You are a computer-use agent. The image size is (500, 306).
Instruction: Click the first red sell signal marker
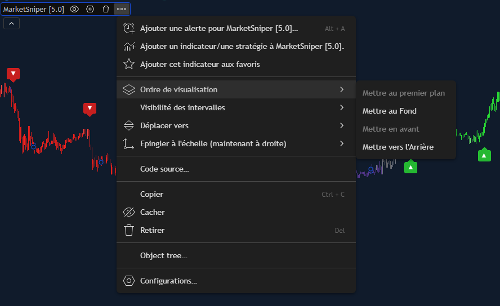[x=14, y=74]
